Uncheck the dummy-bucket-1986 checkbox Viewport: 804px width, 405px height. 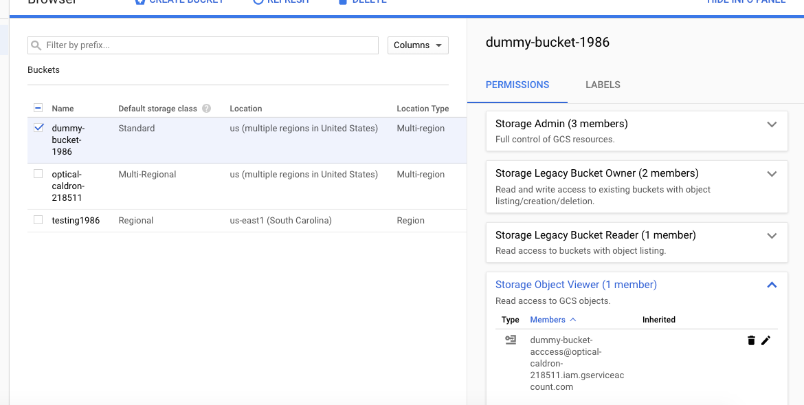click(38, 126)
